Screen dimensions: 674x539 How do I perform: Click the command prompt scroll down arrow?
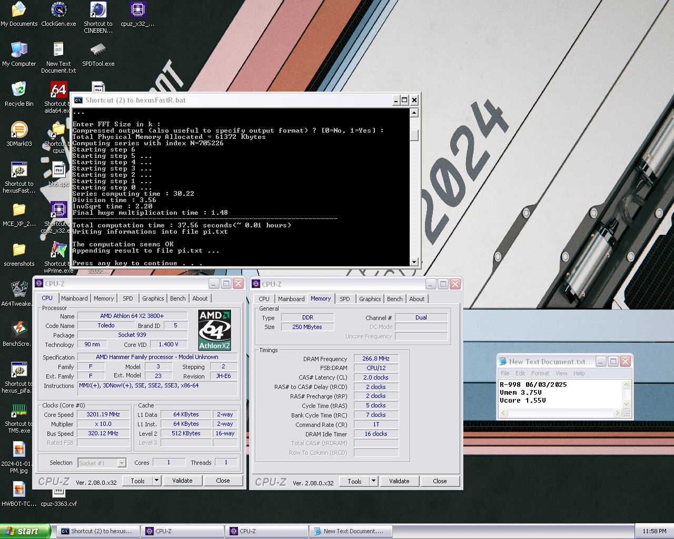click(x=414, y=262)
